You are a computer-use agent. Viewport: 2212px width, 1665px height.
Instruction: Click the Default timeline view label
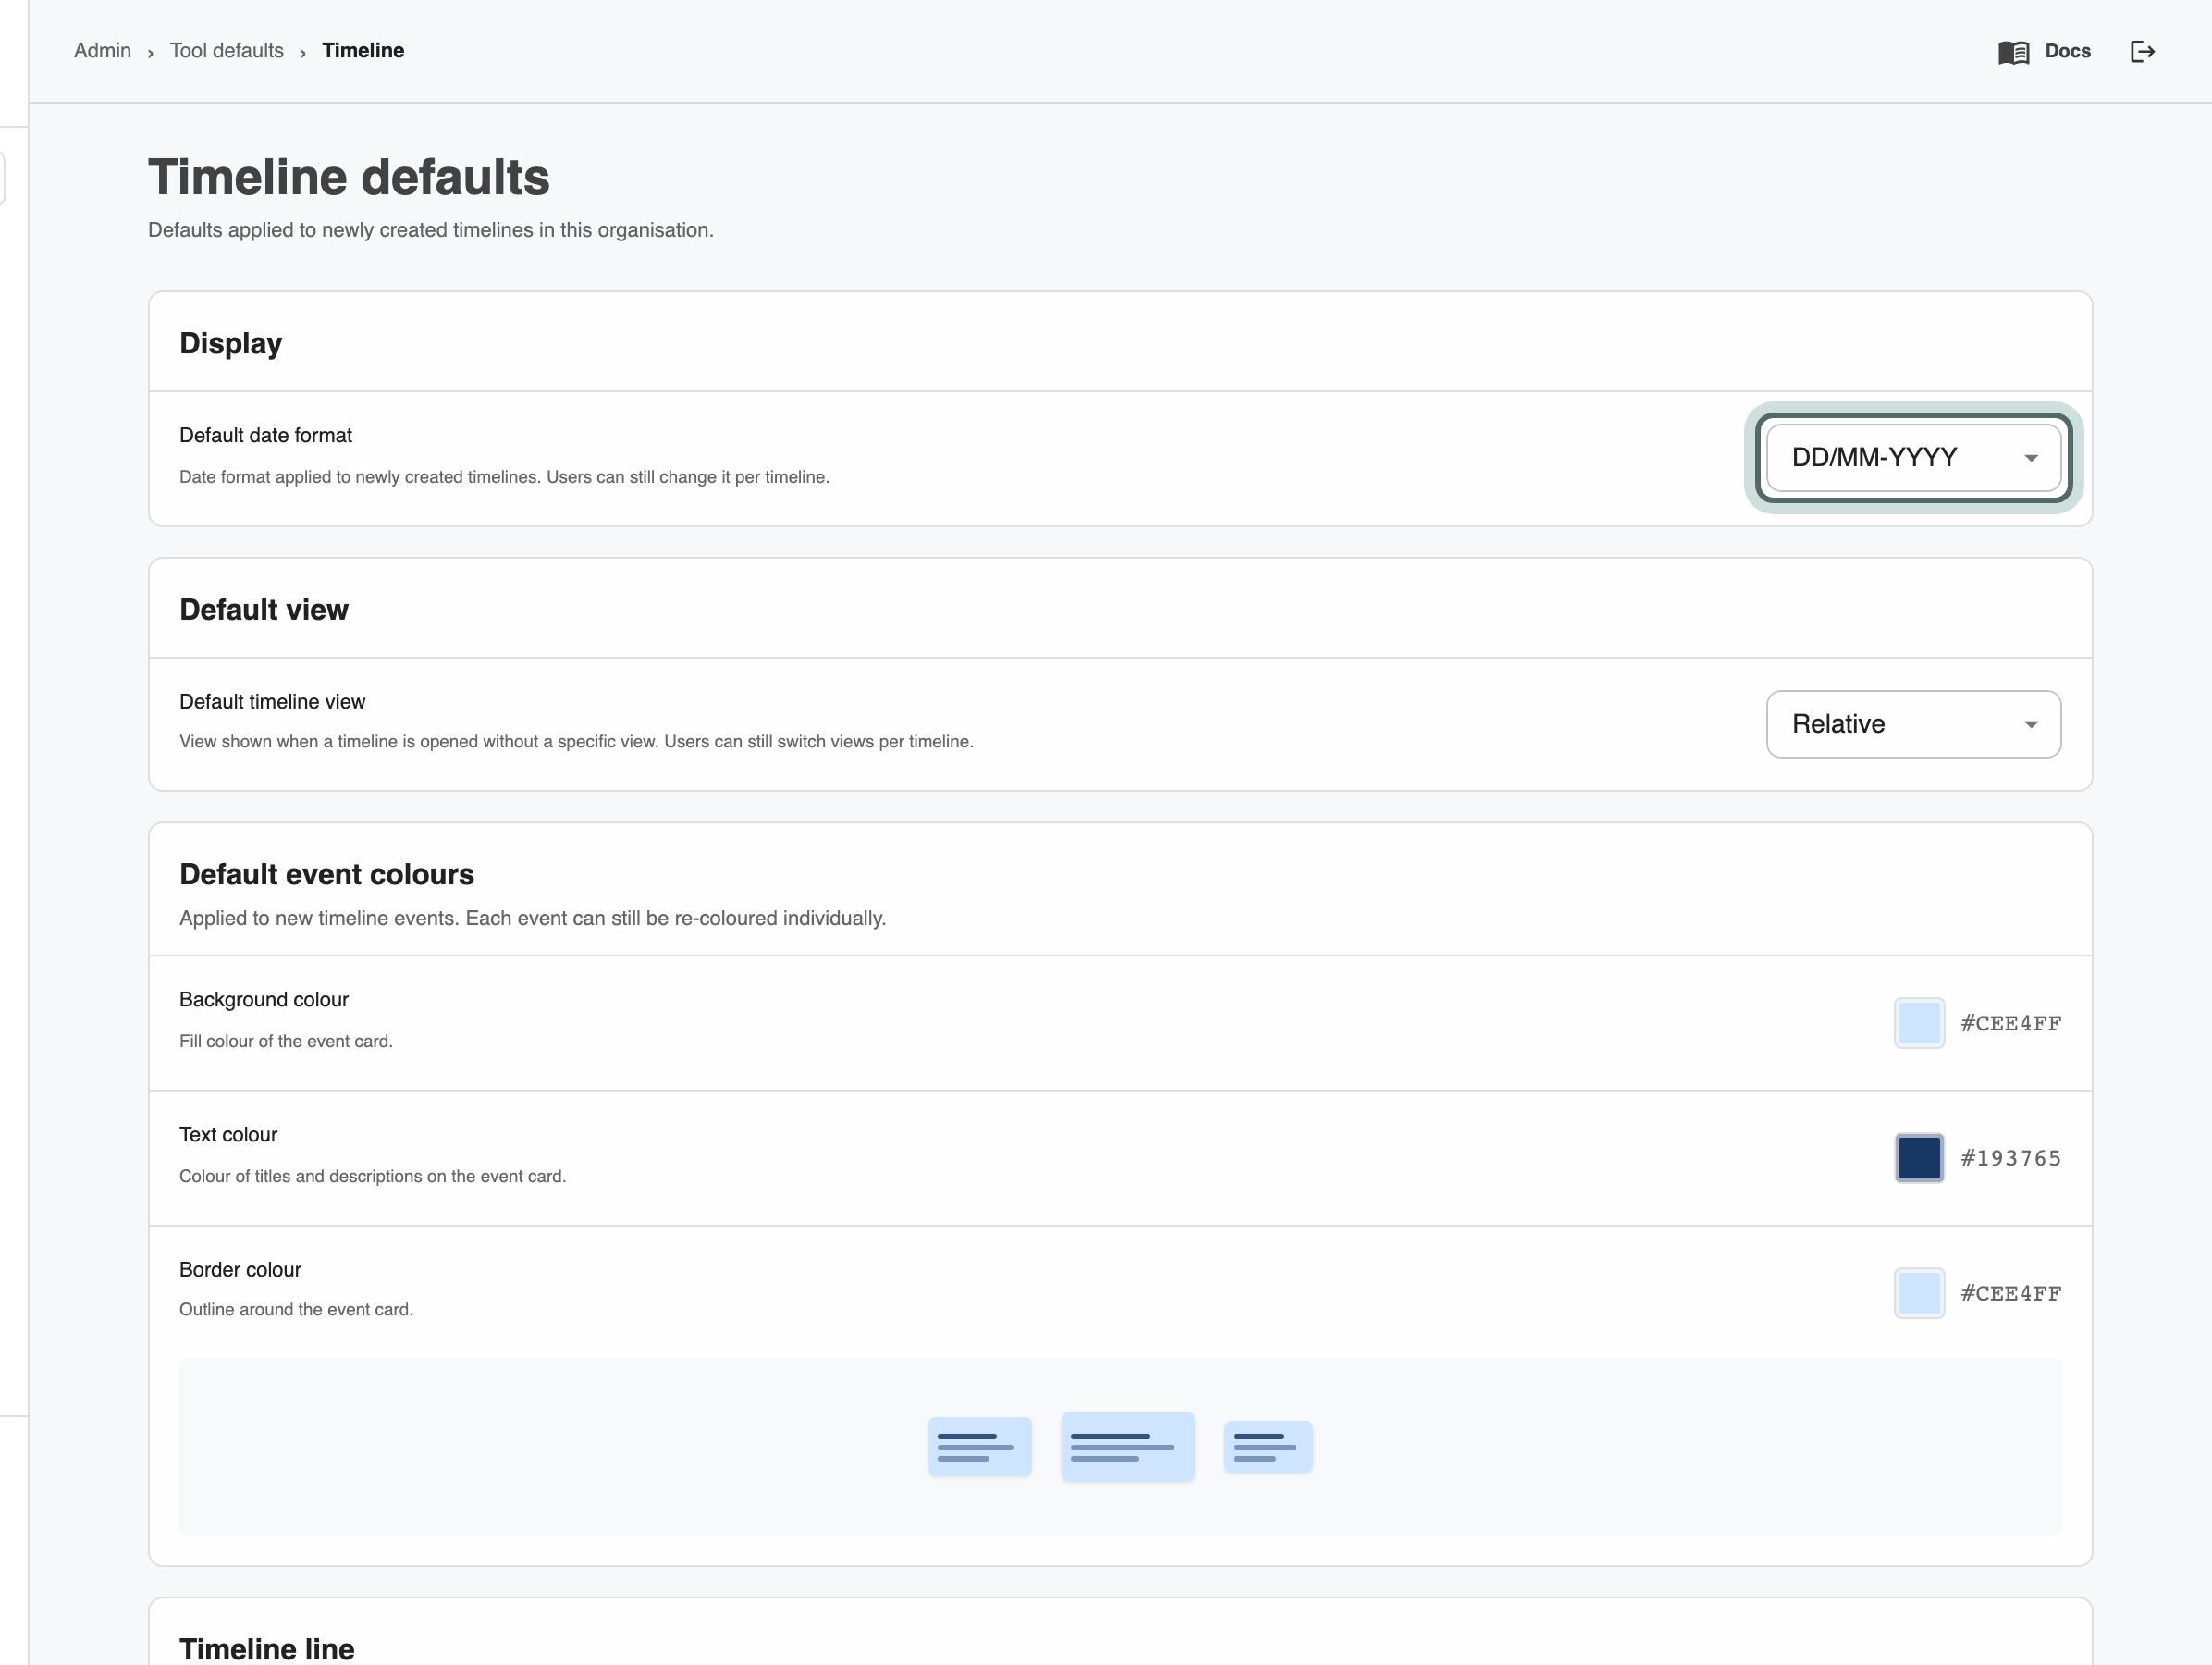pos(272,701)
